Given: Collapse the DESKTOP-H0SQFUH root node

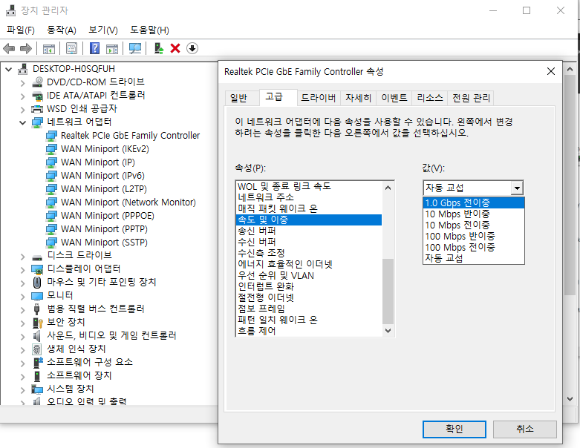Looking at the screenshot, I should tap(9, 69).
